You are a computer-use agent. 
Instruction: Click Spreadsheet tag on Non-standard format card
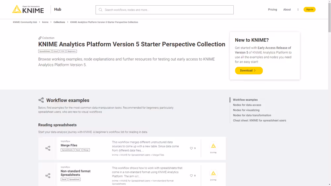74,179
